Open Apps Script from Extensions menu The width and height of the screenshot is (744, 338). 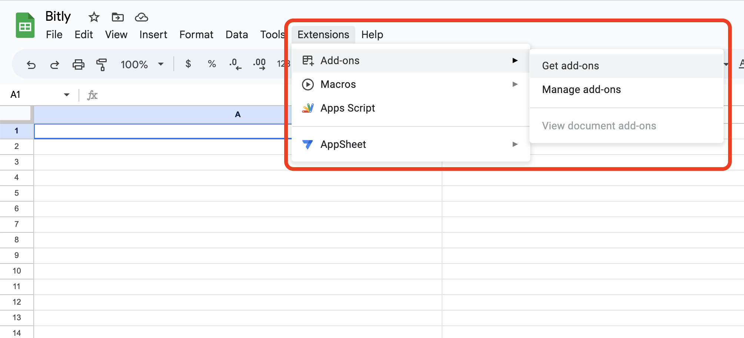(x=348, y=108)
